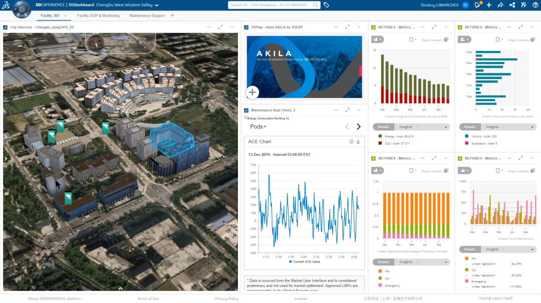Screen dimensions: 541x303
Task: Open export document dropdown in Visitors widget
Action: point(499,39)
